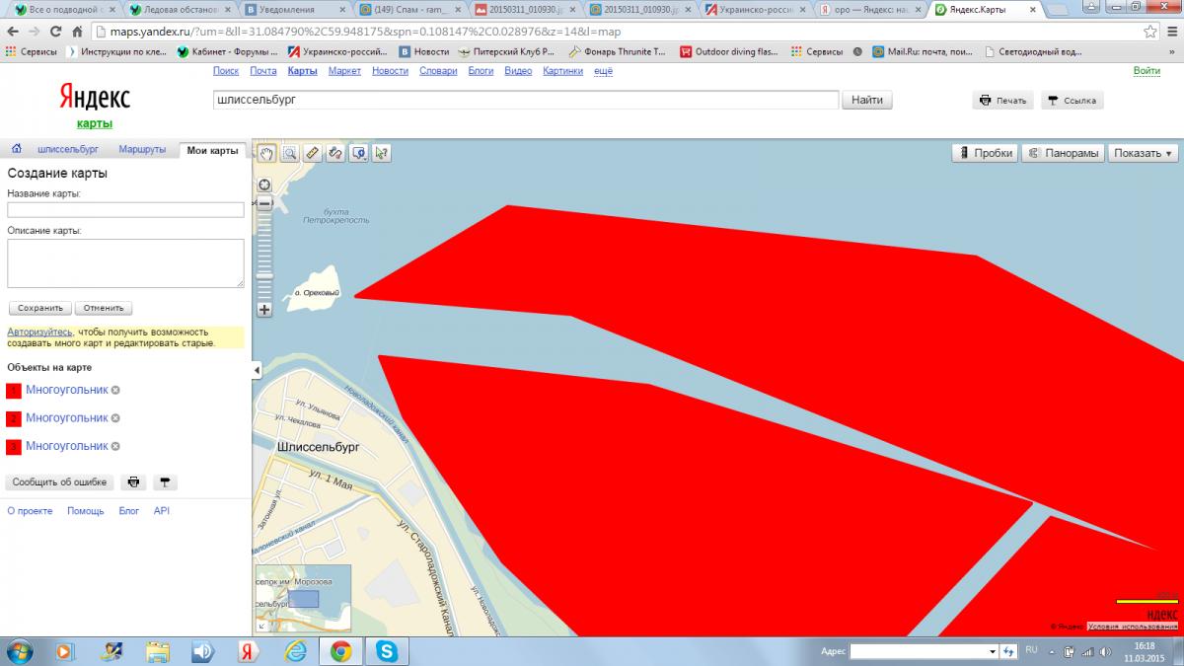Click the home icon in sidebar tabs
Viewport: 1184px width, 666px height.
[17, 150]
